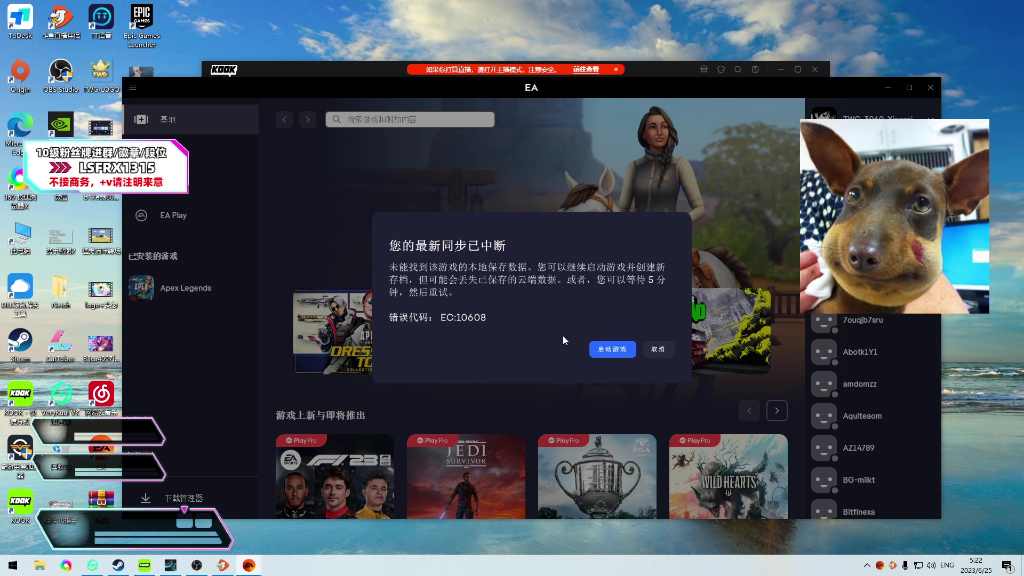Show next games in 游戏上新 carousel
The image size is (1024, 576).
click(777, 411)
